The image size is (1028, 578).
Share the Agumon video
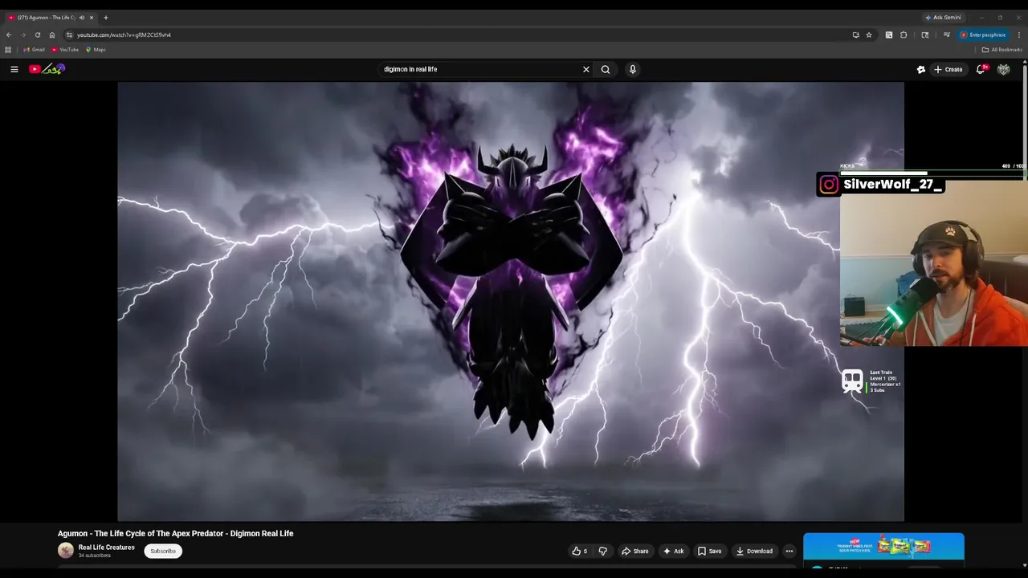[x=635, y=551]
